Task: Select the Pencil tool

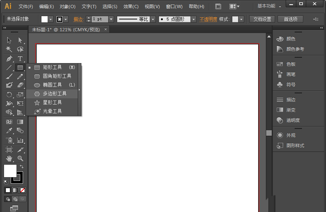Action: [20, 76]
